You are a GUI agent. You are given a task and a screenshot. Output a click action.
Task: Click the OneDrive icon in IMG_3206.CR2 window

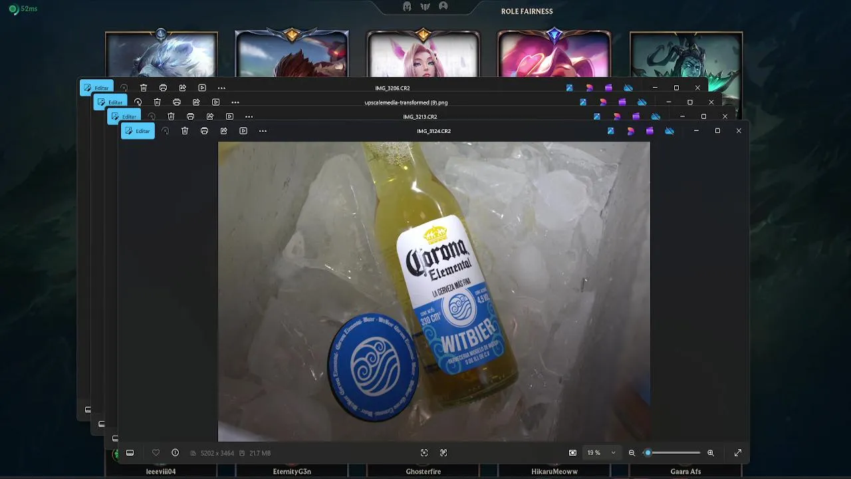click(628, 88)
